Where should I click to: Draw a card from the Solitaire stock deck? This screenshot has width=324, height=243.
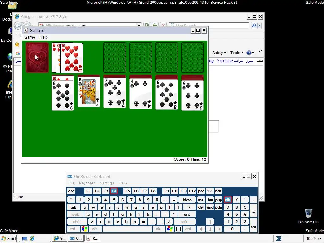click(x=37, y=58)
